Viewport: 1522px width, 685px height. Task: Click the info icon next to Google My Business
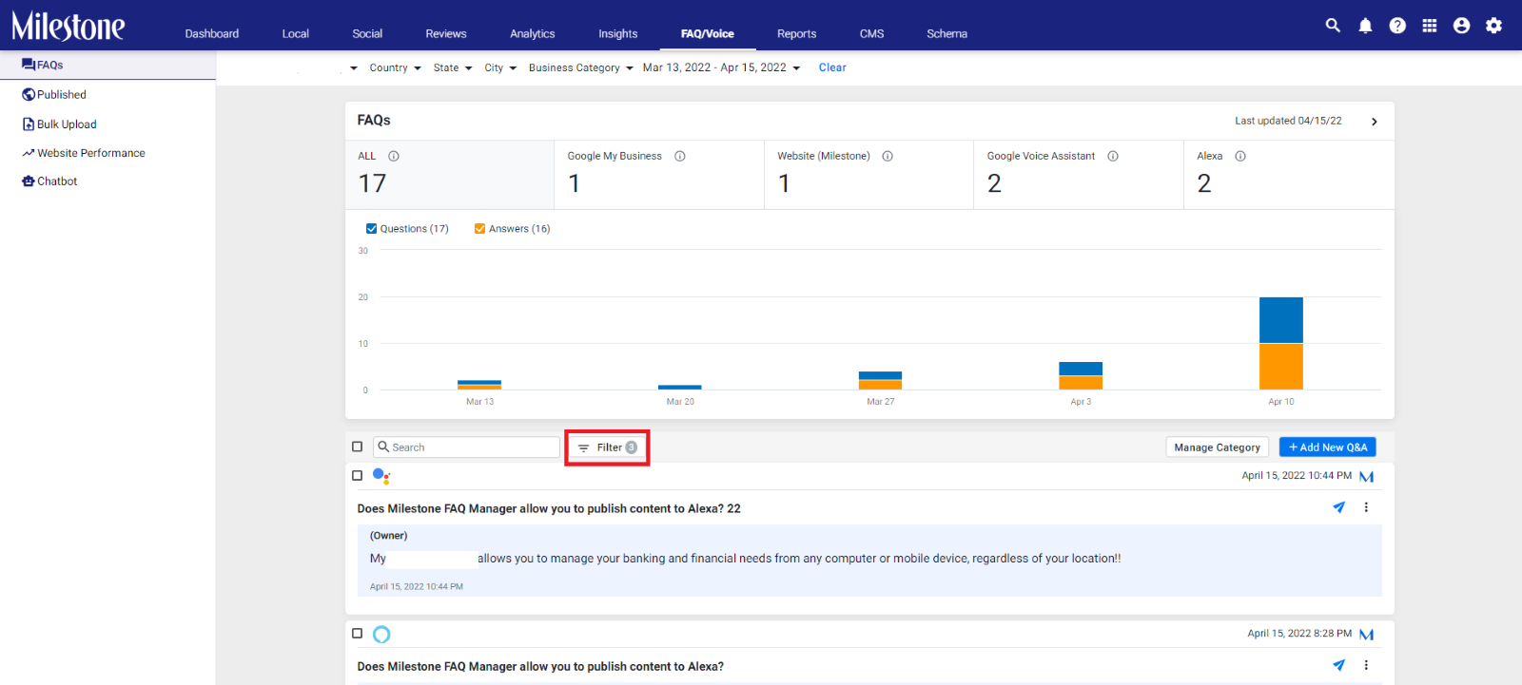680,156
